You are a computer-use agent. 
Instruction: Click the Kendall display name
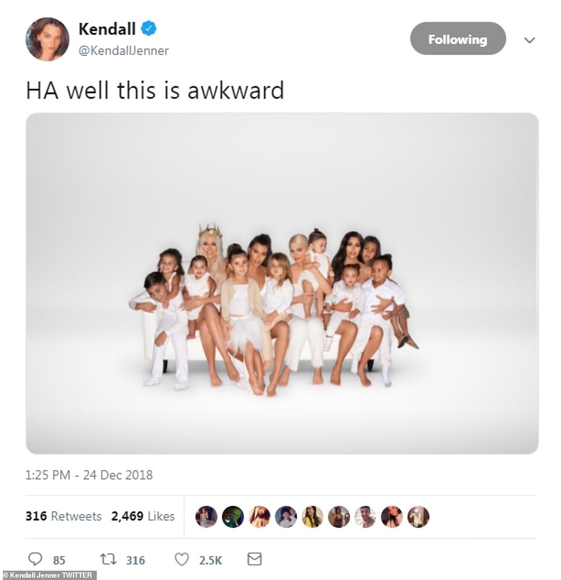click(x=107, y=29)
